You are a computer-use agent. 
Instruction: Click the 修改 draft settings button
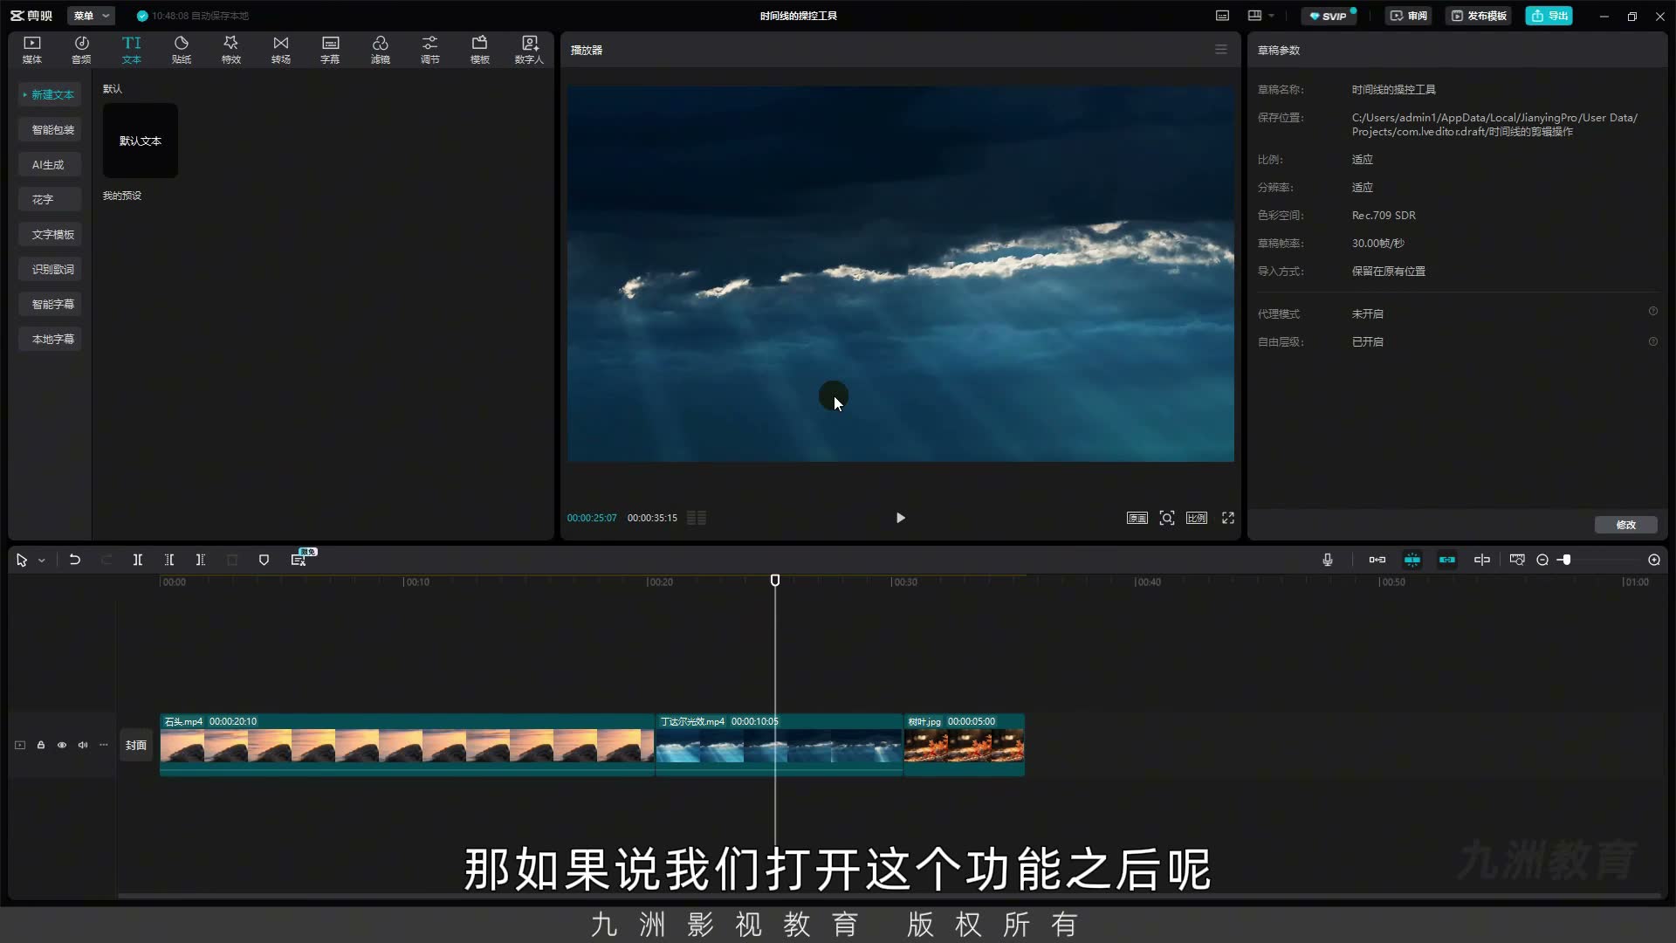[x=1625, y=525]
